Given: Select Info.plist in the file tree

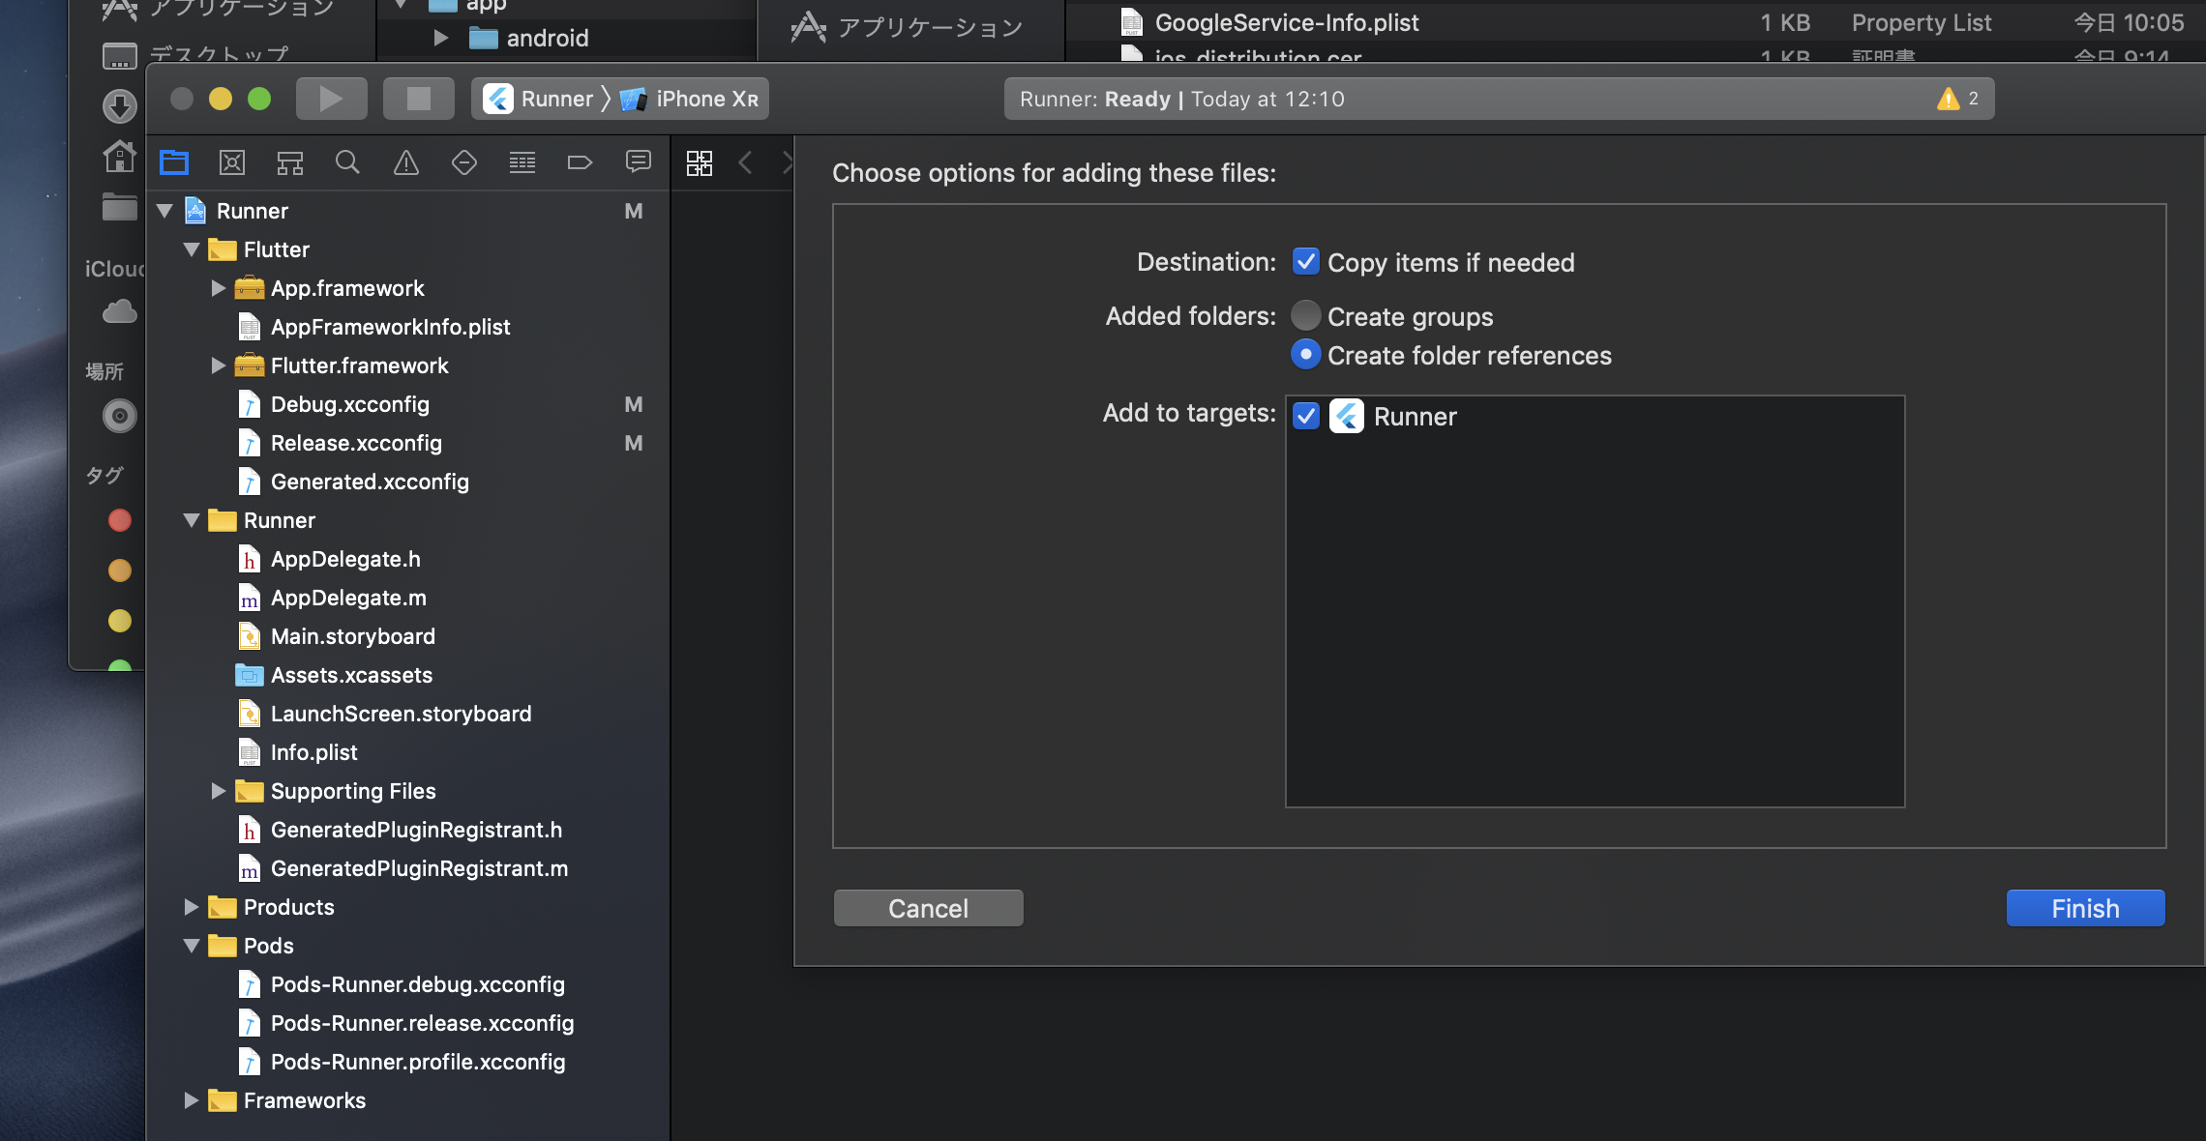Looking at the screenshot, I should coord(313,752).
